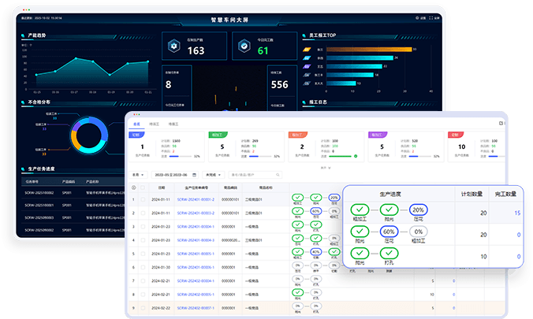Click the expand icon at panel top-right corner
The height and width of the screenshot is (319, 533).
pos(501,124)
